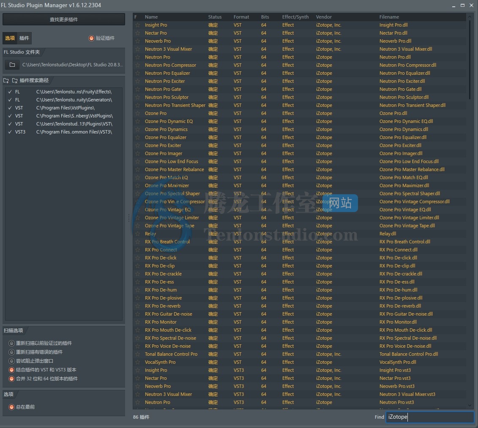Viewport: 478px width, 428px height.
Task: Select the Tenlonstud..13\Plugins\VST\ search path row
Action: [64, 124]
